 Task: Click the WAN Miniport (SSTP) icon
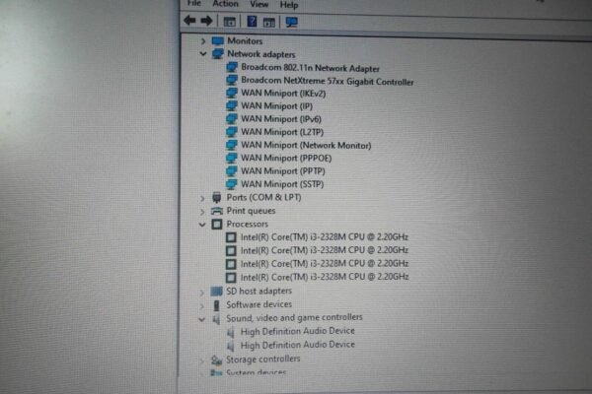pos(231,184)
